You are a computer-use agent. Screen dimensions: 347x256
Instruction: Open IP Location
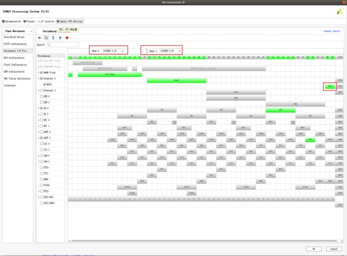[x=46, y=21]
